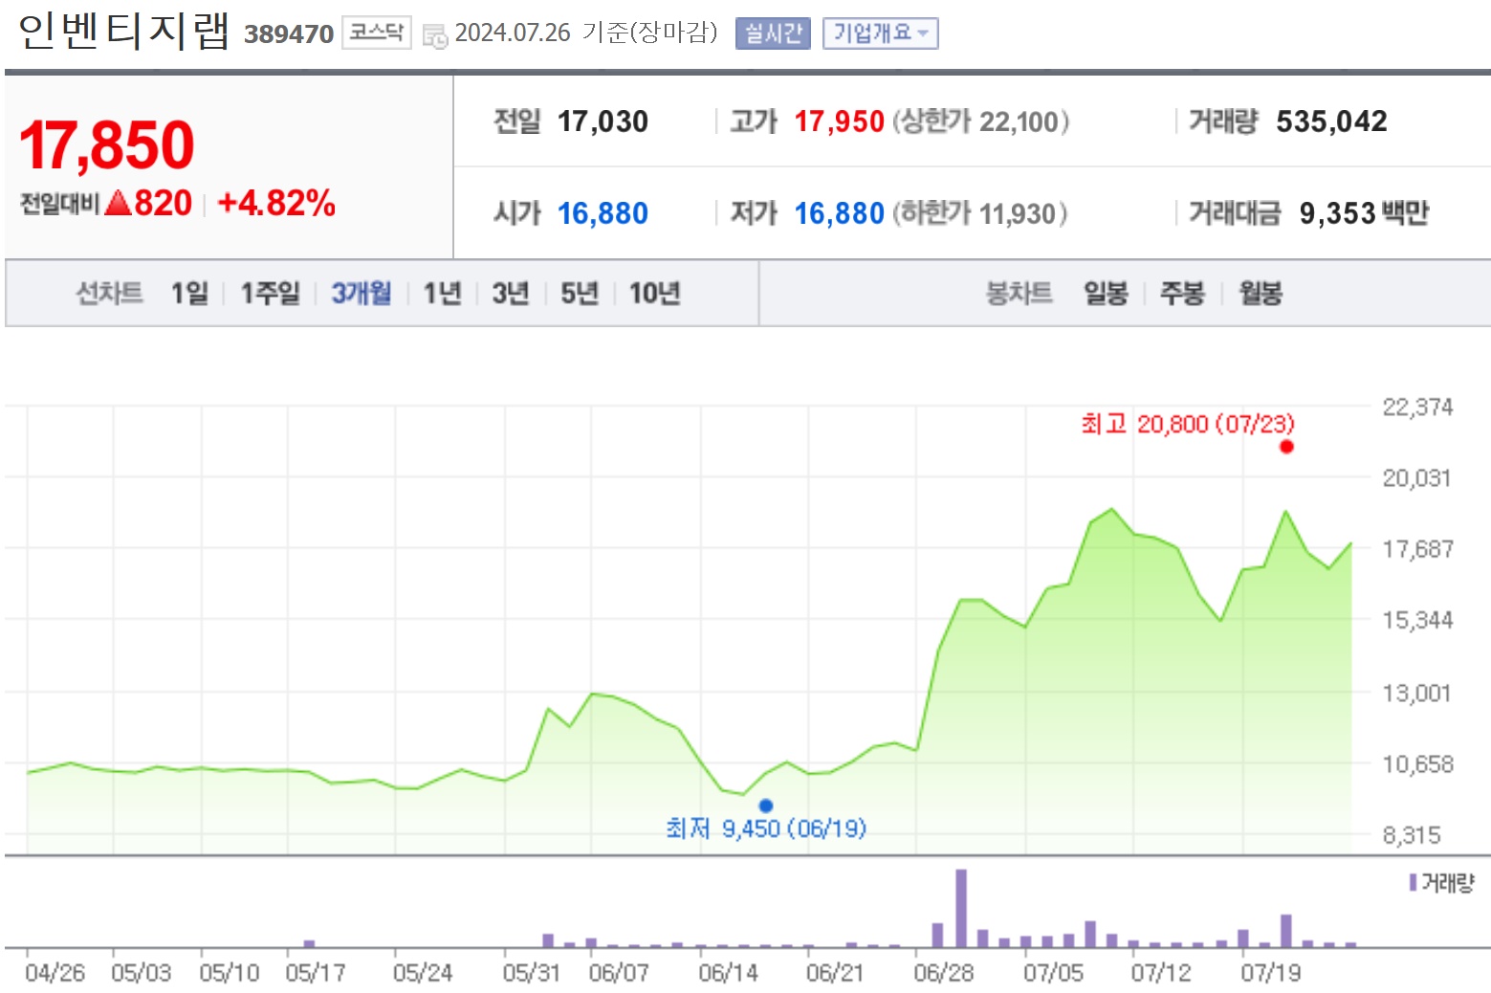Click the clock icon beside 2024.07.26

point(435,35)
